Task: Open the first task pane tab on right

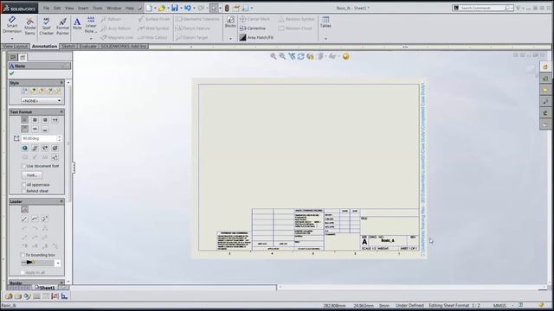Action: point(545,67)
